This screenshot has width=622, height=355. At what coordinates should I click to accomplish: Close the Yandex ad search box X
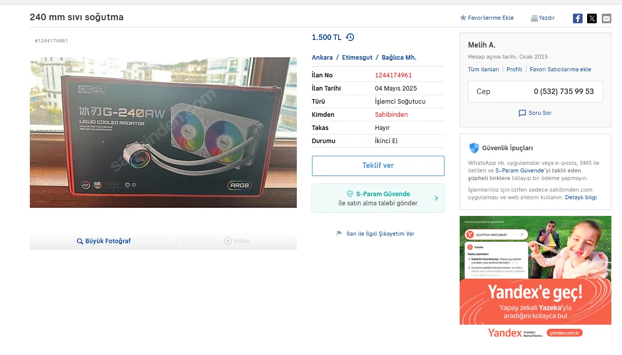tap(522, 235)
